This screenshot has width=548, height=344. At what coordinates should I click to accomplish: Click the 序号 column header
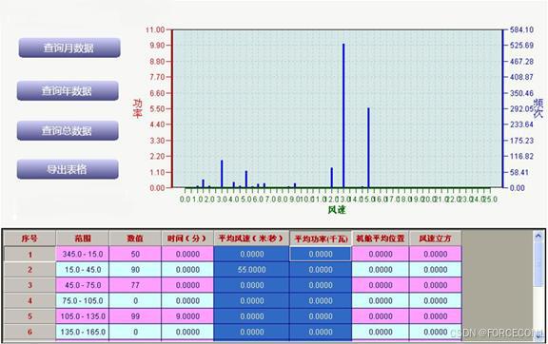29,239
